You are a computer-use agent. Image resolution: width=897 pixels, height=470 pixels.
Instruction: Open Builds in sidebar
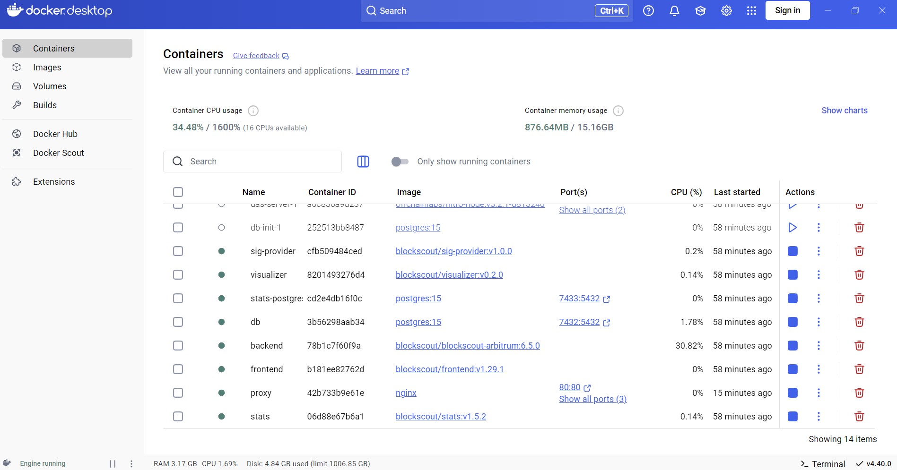(x=67, y=105)
